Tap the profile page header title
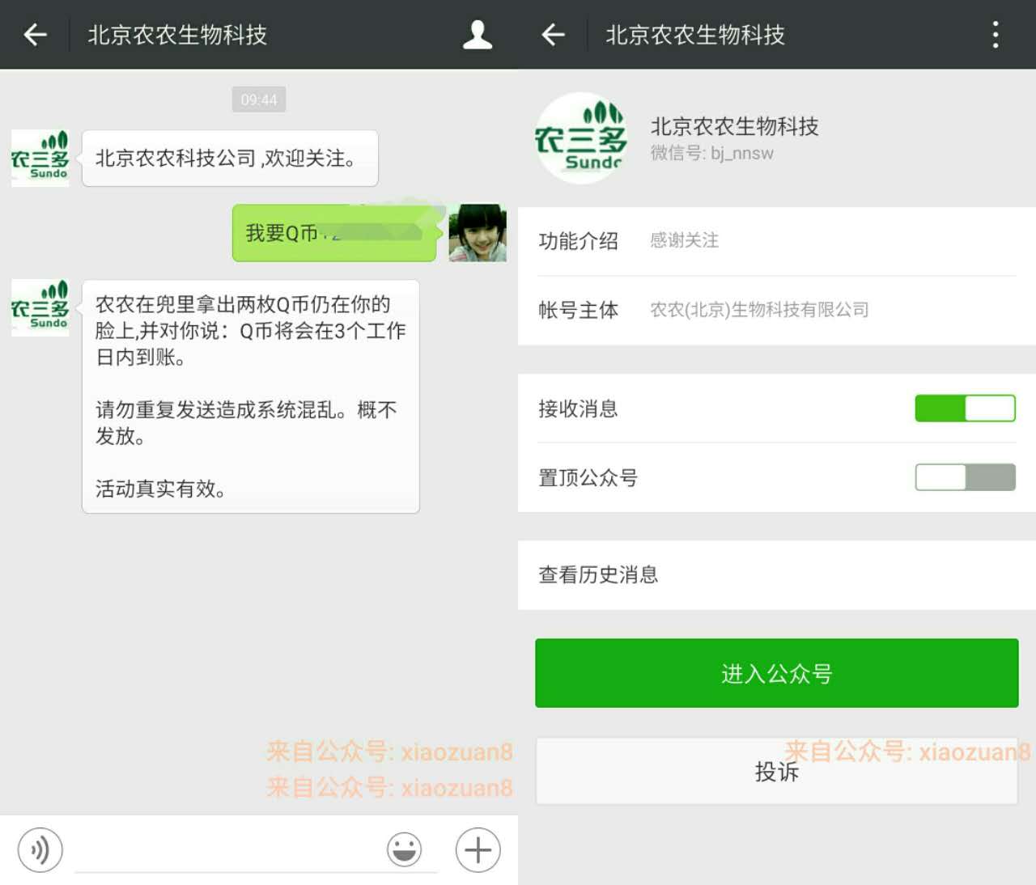Screen dimensions: 1036x885 (x=695, y=35)
